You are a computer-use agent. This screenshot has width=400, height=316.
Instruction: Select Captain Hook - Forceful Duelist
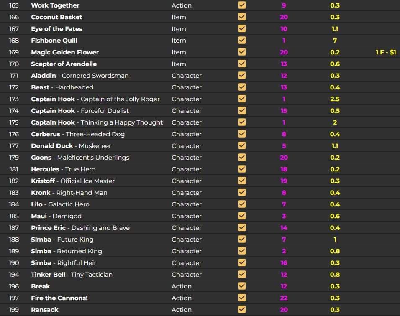80,111
